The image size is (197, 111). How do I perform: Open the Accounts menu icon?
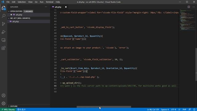click(x=3, y=95)
